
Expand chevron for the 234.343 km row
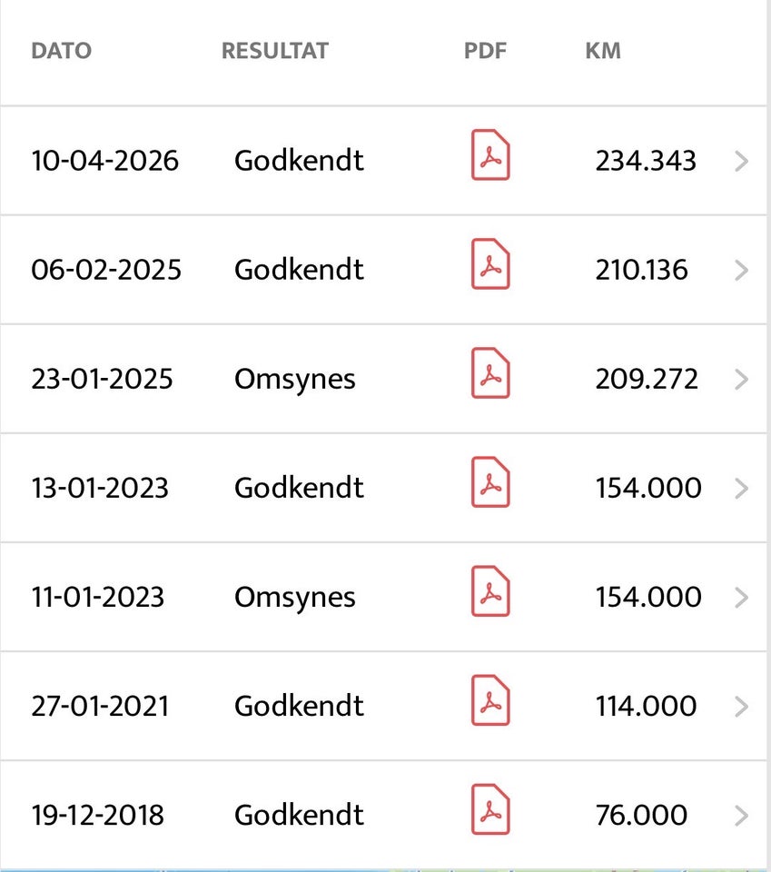(741, 162)
